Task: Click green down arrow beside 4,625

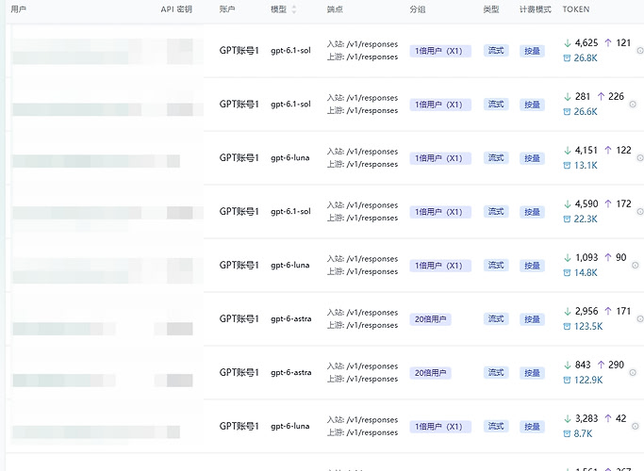Action: tap(568, 43)
